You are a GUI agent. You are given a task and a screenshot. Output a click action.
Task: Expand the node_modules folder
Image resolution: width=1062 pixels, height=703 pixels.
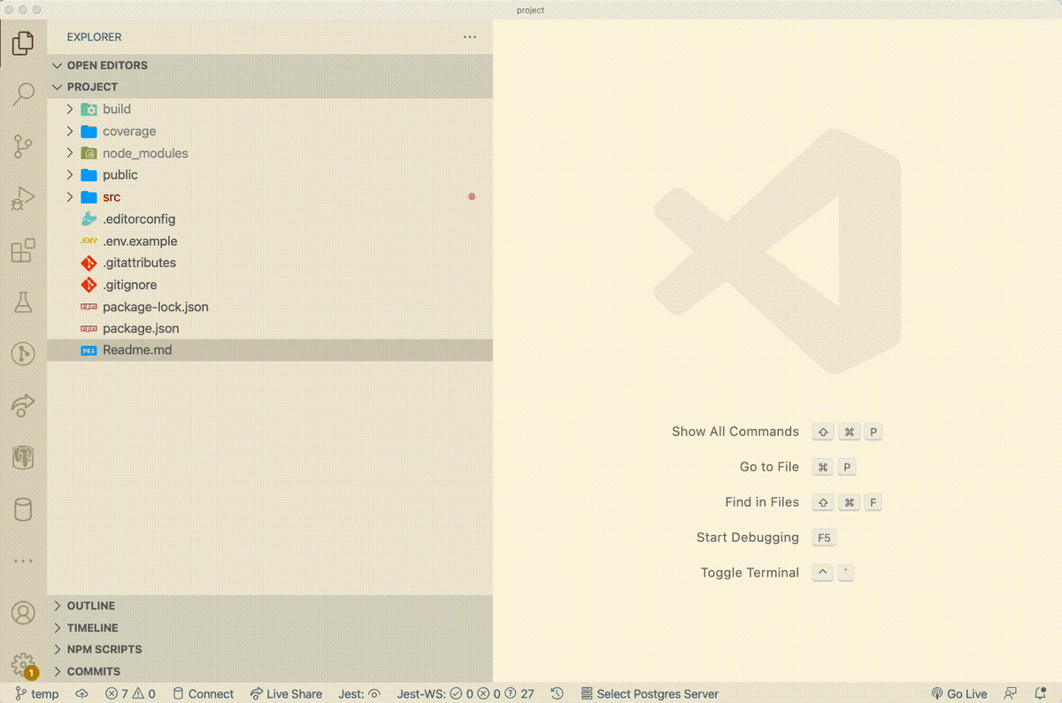point(270,153)
